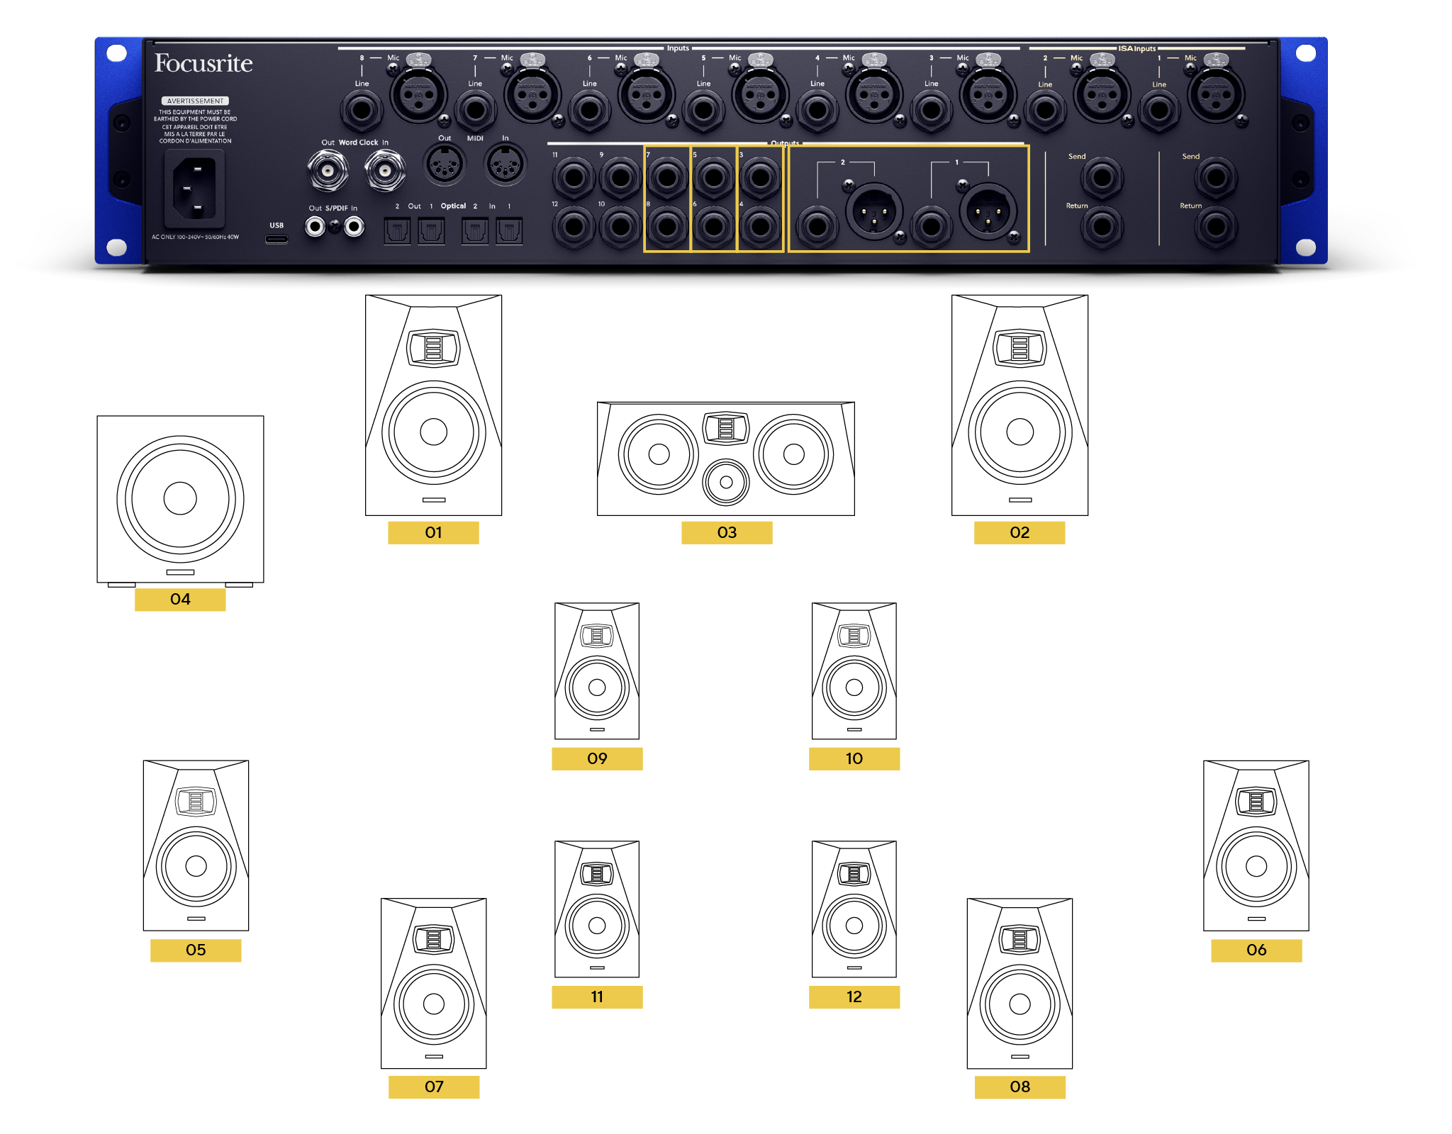The image size is (1452, 1134).
Task: Select the center channel speaker 03
Action: (726, 459)
